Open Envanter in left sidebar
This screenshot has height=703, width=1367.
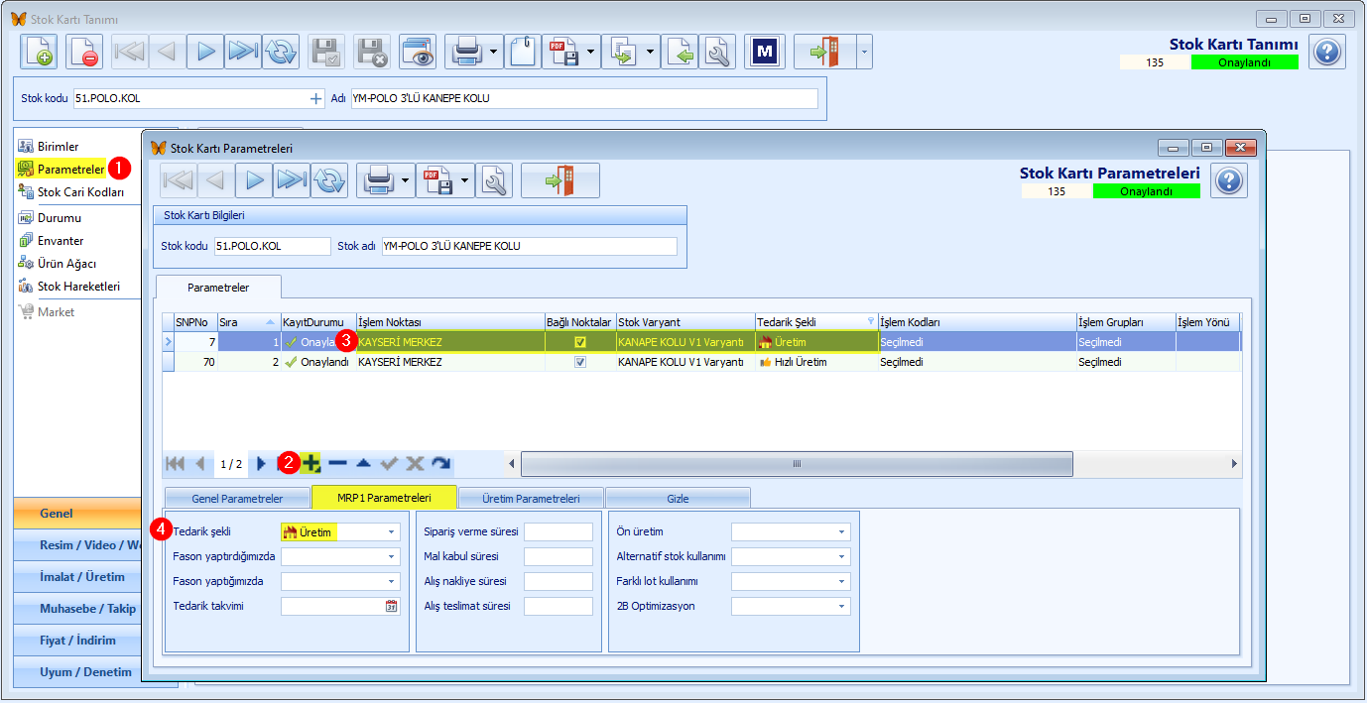point(61,241)
